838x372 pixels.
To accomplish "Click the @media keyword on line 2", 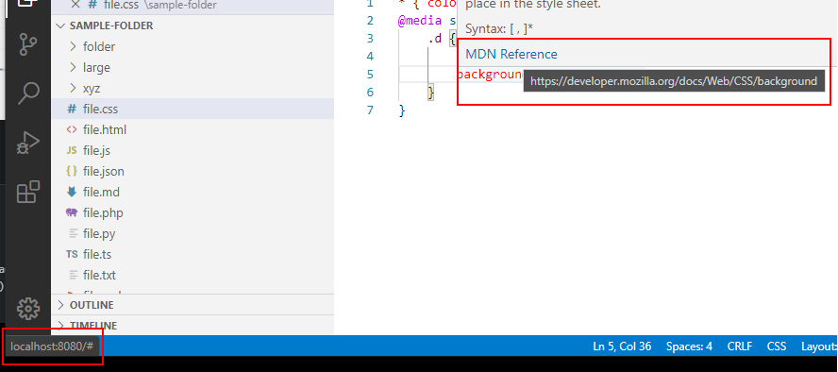I will click(420, 21).
